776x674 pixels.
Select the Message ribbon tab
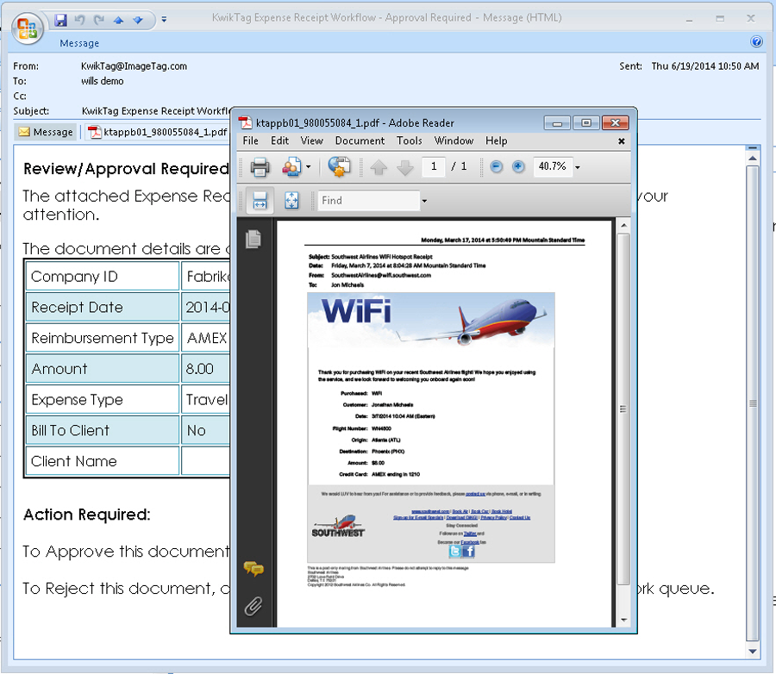click(79, 44)
